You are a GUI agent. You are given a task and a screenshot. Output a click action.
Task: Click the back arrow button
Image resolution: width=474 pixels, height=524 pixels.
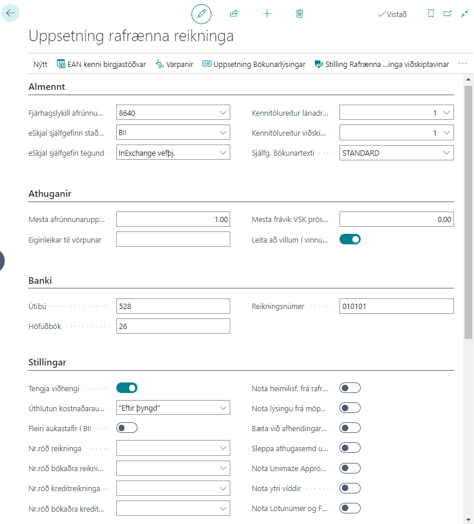(x=11, y=13)
